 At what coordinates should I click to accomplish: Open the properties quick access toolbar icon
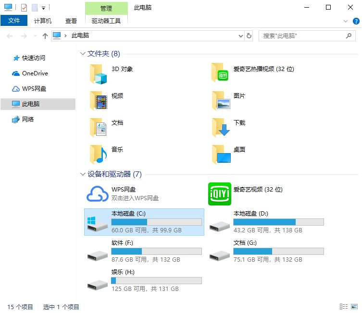pyautogui.click(x=24, y=8)
